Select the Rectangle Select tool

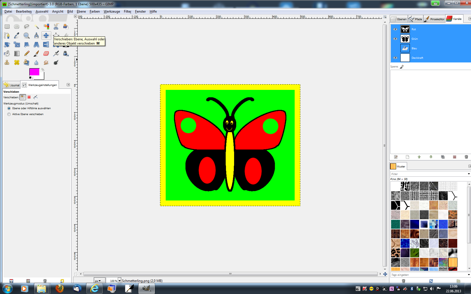click(x=7, y=27)
